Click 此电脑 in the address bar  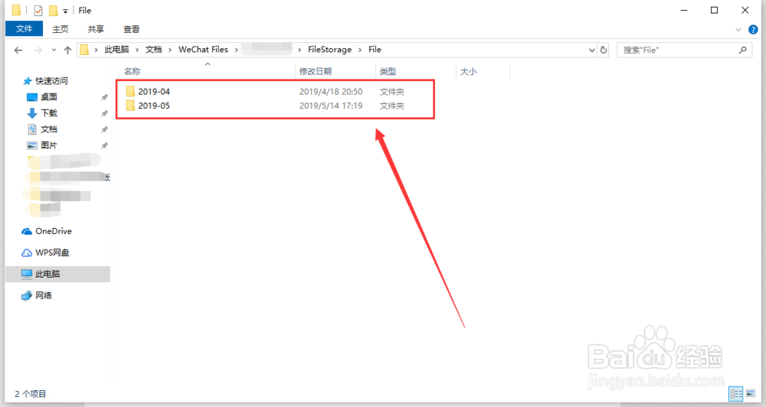pos(116,49)
